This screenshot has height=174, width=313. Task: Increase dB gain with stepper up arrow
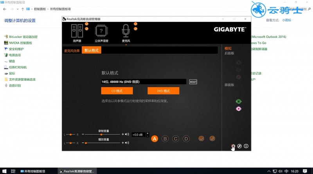148,133
